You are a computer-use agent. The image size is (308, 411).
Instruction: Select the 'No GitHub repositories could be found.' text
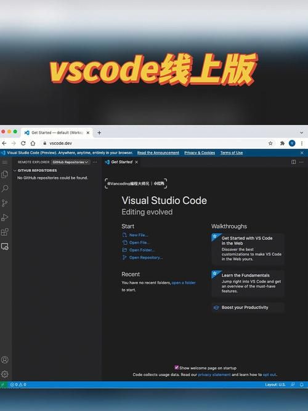click(x=52, y=177)
